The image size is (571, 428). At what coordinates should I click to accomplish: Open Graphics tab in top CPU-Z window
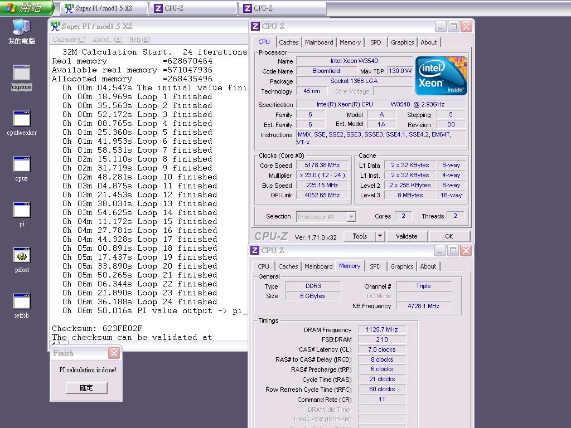tap(403, 42)
